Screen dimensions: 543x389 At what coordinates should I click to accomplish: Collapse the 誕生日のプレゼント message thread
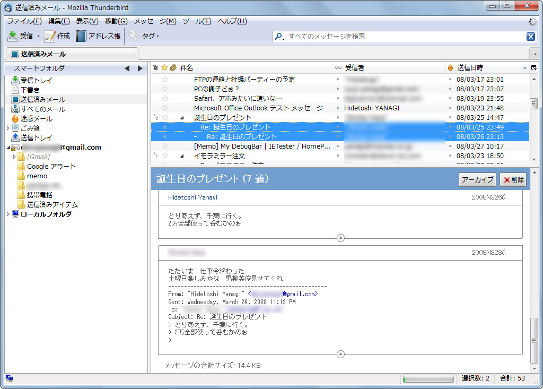(x=182, y=117)
